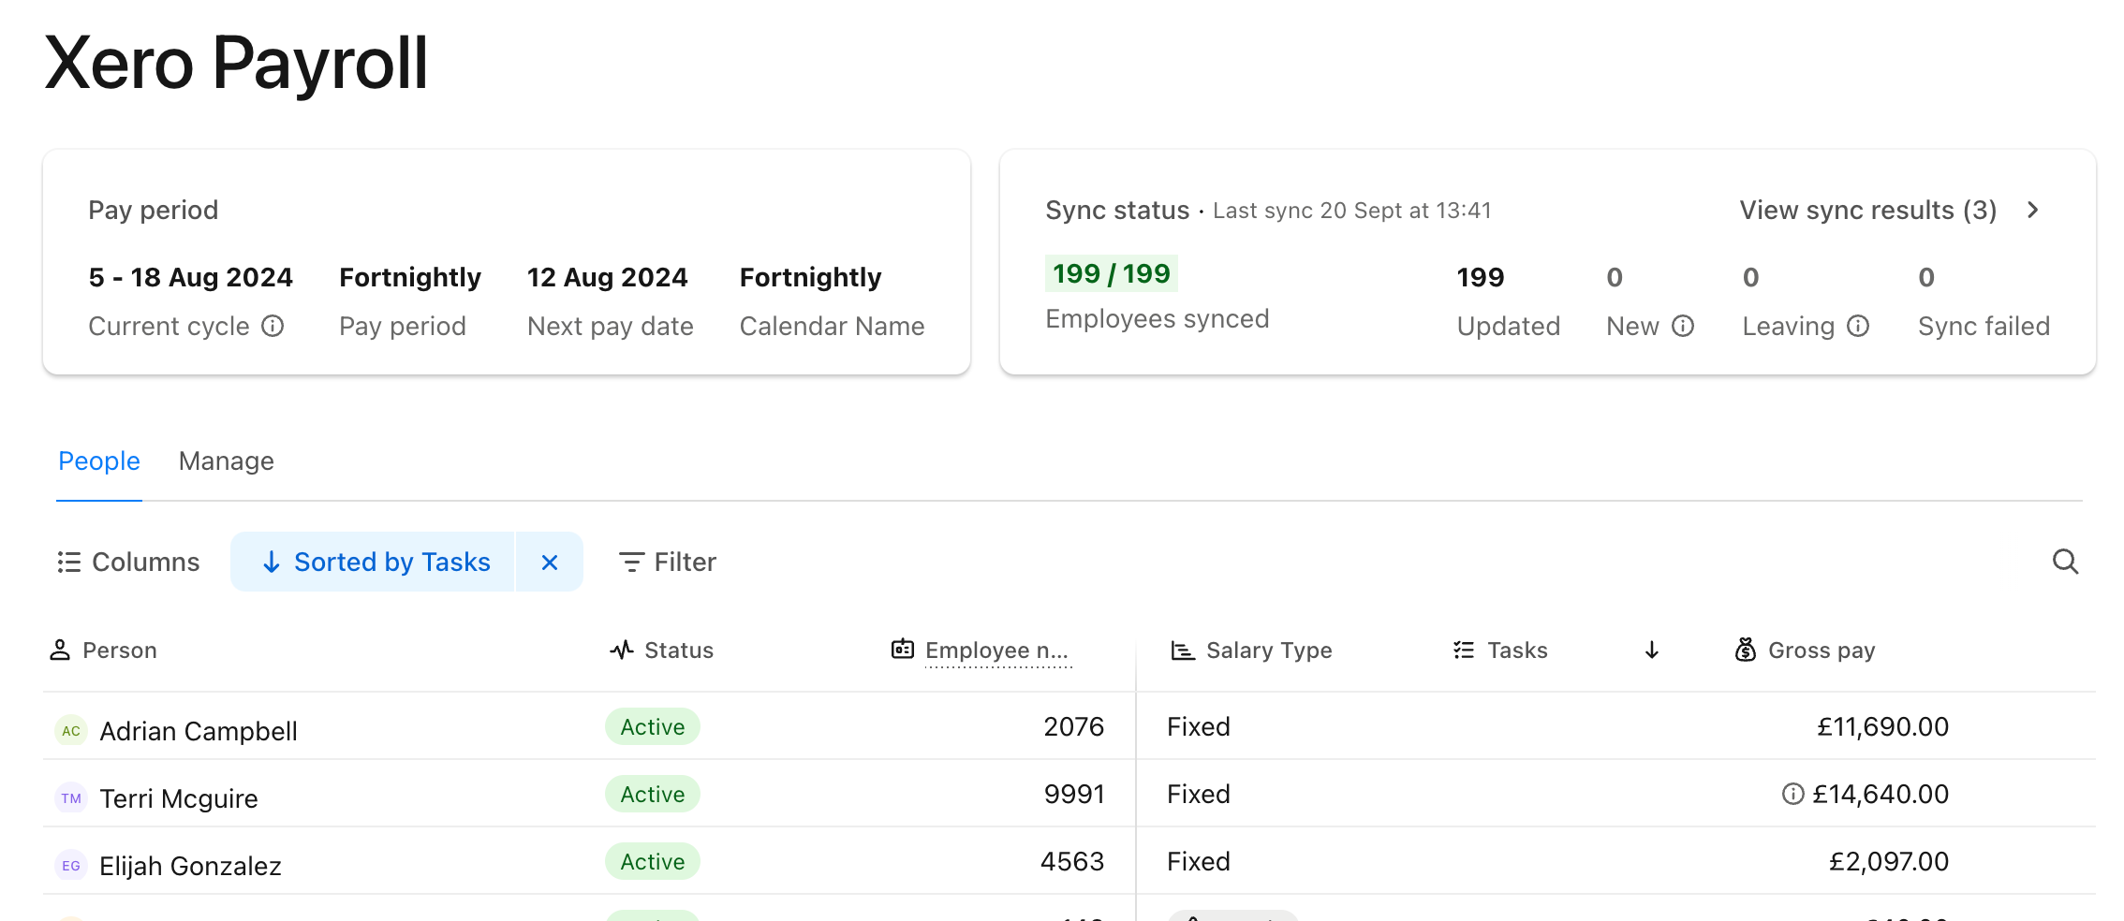This screenshot has height=921, width=2124.
Task: Click the Salary Type column header
Action: (x=1251, y=650)
